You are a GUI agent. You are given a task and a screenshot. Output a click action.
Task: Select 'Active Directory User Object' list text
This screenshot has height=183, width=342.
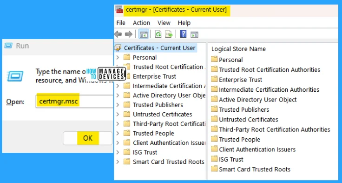(x=258, y=100)
